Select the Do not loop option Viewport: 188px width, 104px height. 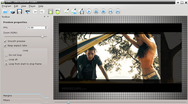click(6, 55)
